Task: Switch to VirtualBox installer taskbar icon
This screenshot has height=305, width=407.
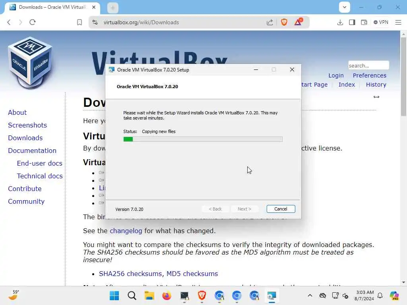Action: point(271,295)
